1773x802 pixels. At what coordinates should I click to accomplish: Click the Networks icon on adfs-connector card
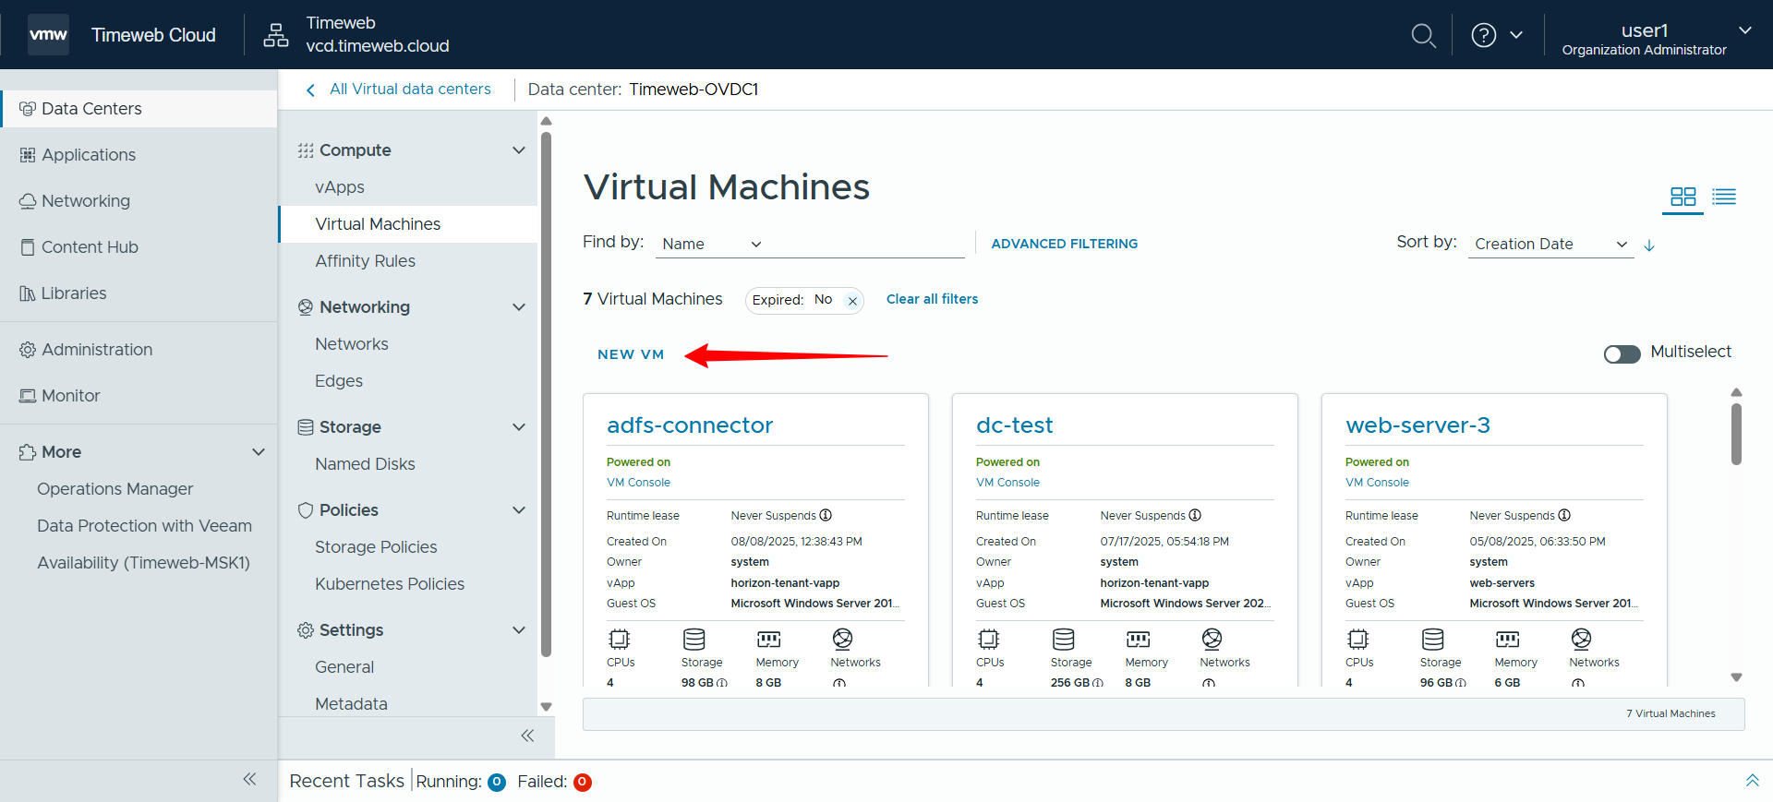(x=842, y=639)
